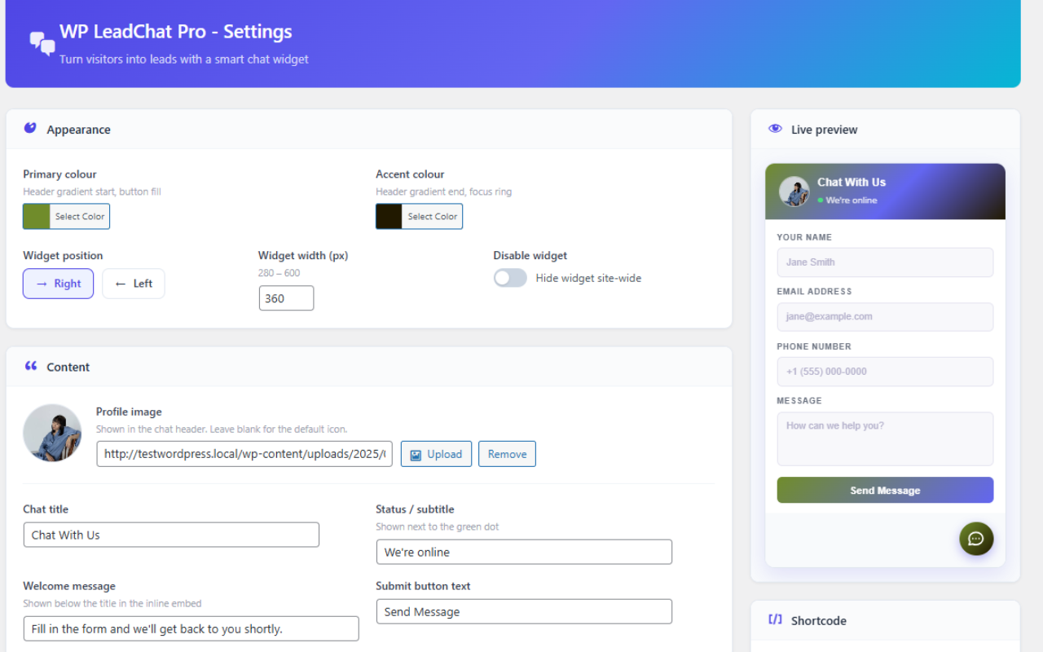Viewport: 1043px width, 652px height.
Task: Click Message textarea in preview
Action: (885, 438)
